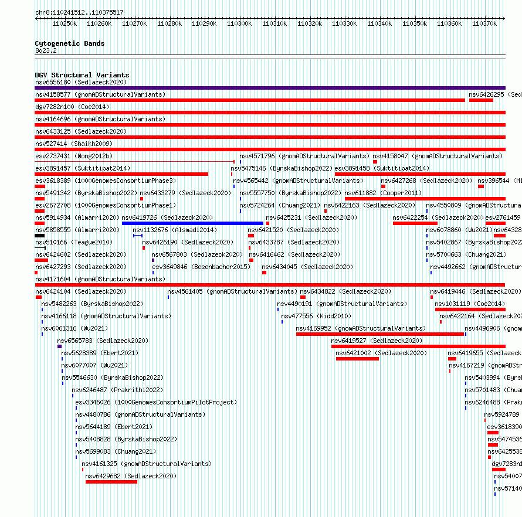Viewport: 522px width, 517px height.
Task: Click the chr8:110241512..110375517 coordinates label
Action: tap(79, 12)
